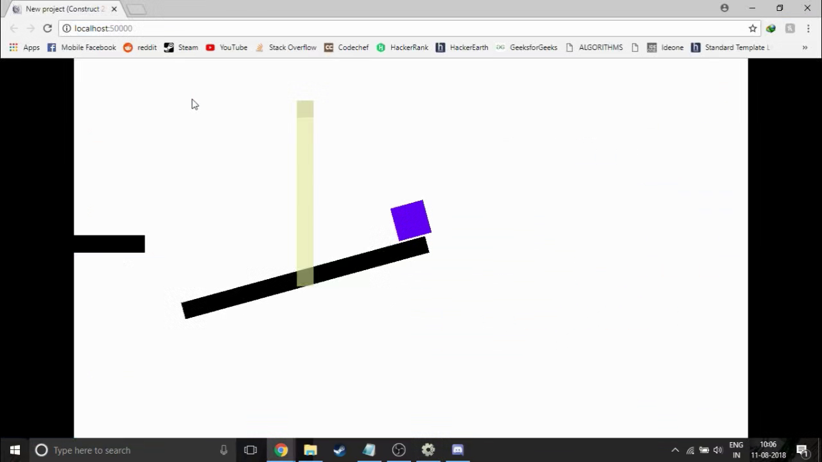Open the Chrome profile icon
This screenshot has height=462, width=822.
724,8
